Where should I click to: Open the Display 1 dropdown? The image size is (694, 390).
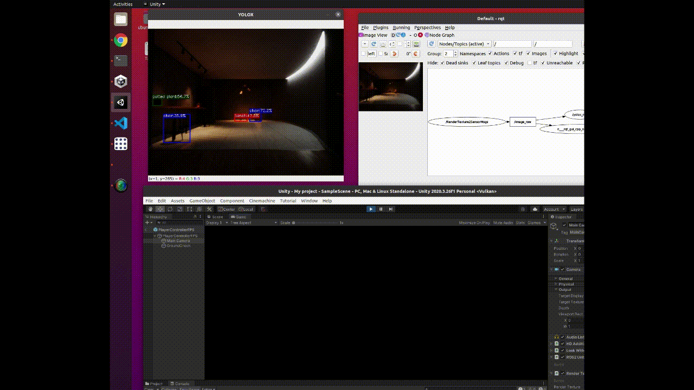pyautogui.click(x=216, y=223)
